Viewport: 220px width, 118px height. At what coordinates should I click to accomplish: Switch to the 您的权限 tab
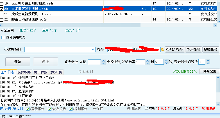(24, 72)
